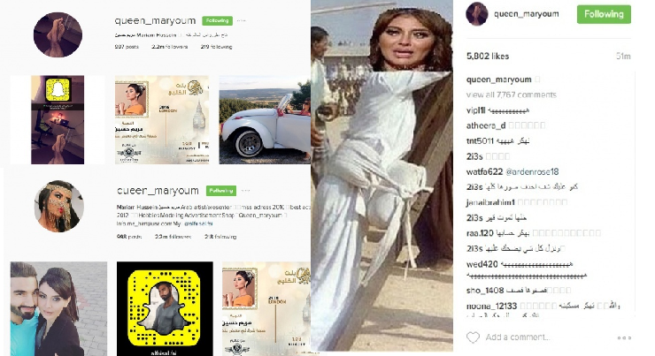Toggle Following on queen_maryoum profile header

[217, 20]
